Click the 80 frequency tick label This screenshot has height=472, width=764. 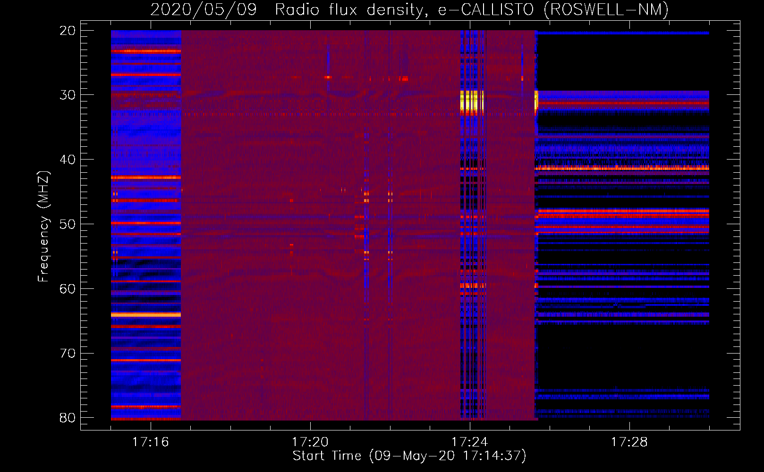click(x=68, y=418)
